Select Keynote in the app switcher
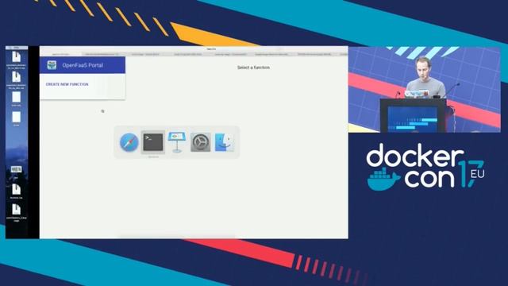This screenshot has height=286, width=508. pos(176,142)
